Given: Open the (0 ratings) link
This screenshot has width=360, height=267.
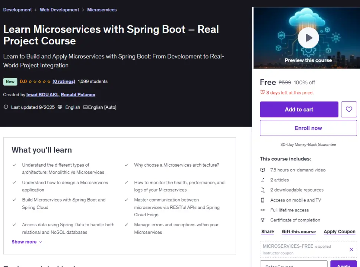Looking at the screenshot, I should [x=64, y=81].
